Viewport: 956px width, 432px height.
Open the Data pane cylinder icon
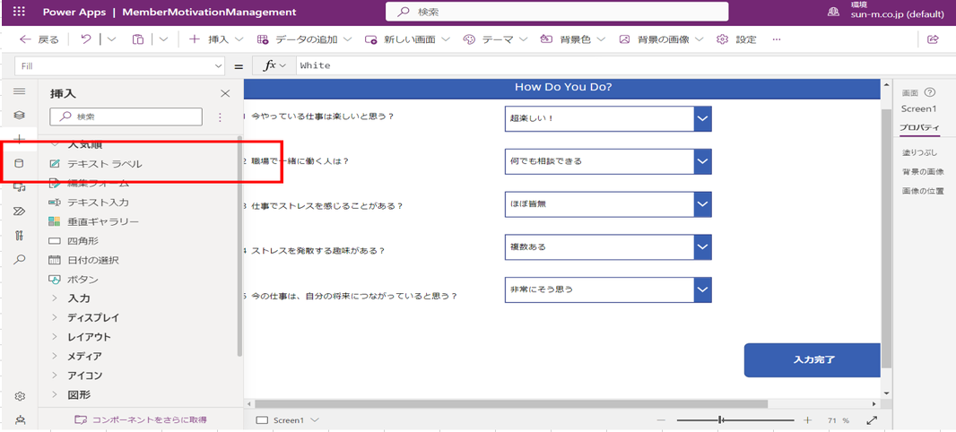point(19,163)
